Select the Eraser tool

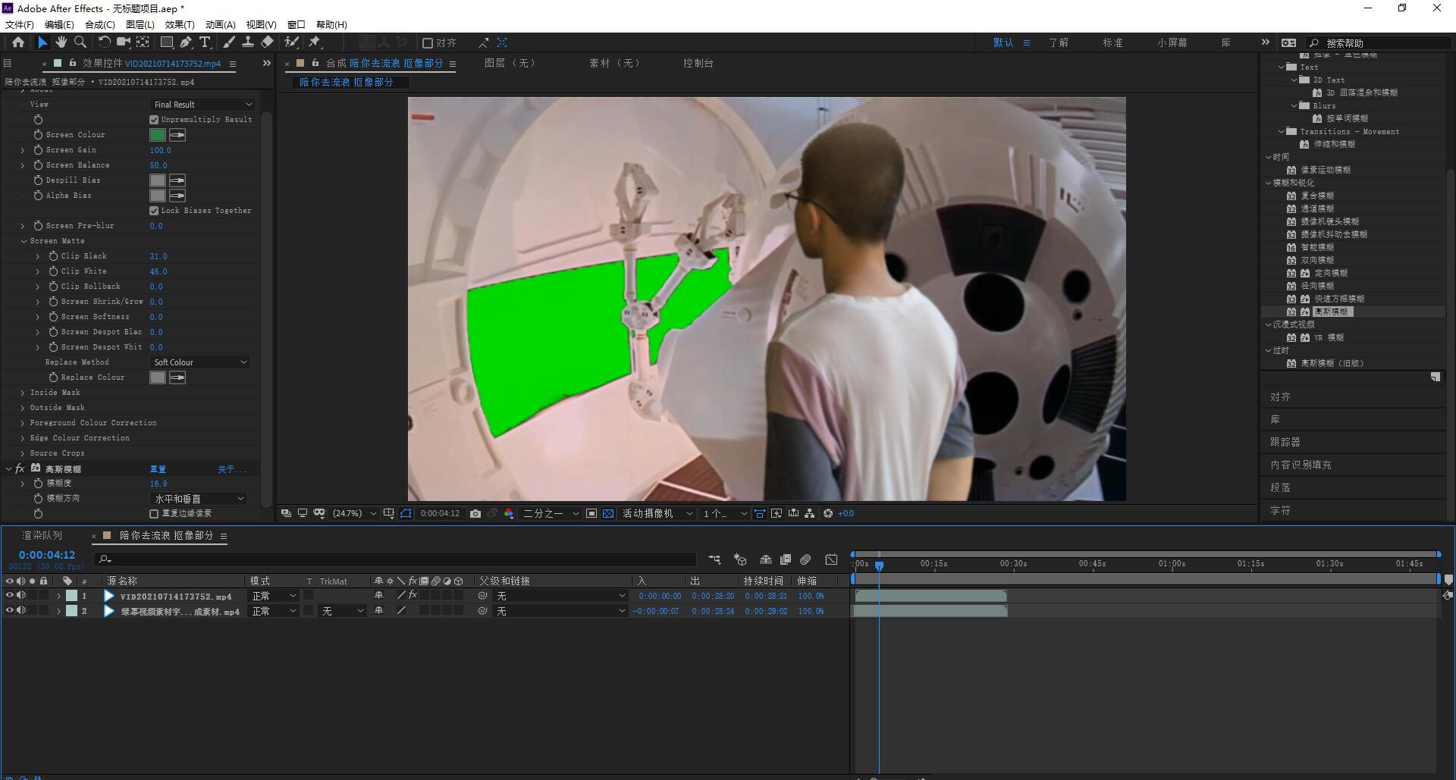(x=267, y=42)
